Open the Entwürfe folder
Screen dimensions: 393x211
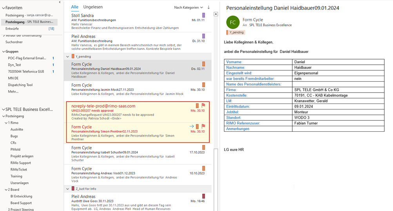coord(29,29)
